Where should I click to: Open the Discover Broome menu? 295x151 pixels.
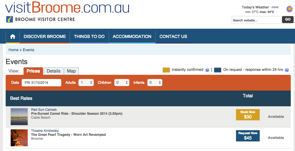click(x=45, y=37)
